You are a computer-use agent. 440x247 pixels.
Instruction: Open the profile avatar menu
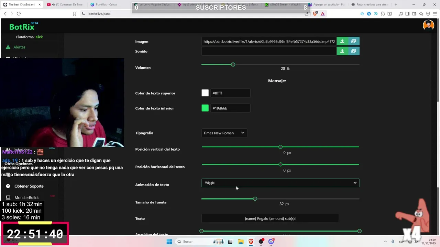tap(428, 25)
